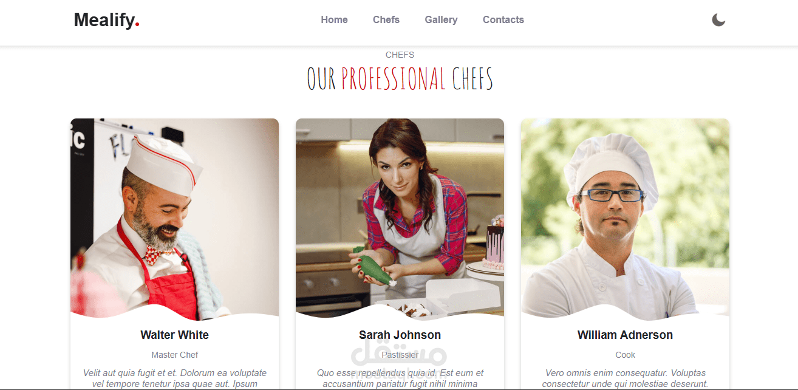The width and height of the screenshot is (798, 390).
Task: Open the Home nav link
Action: (x=334, y=20)
